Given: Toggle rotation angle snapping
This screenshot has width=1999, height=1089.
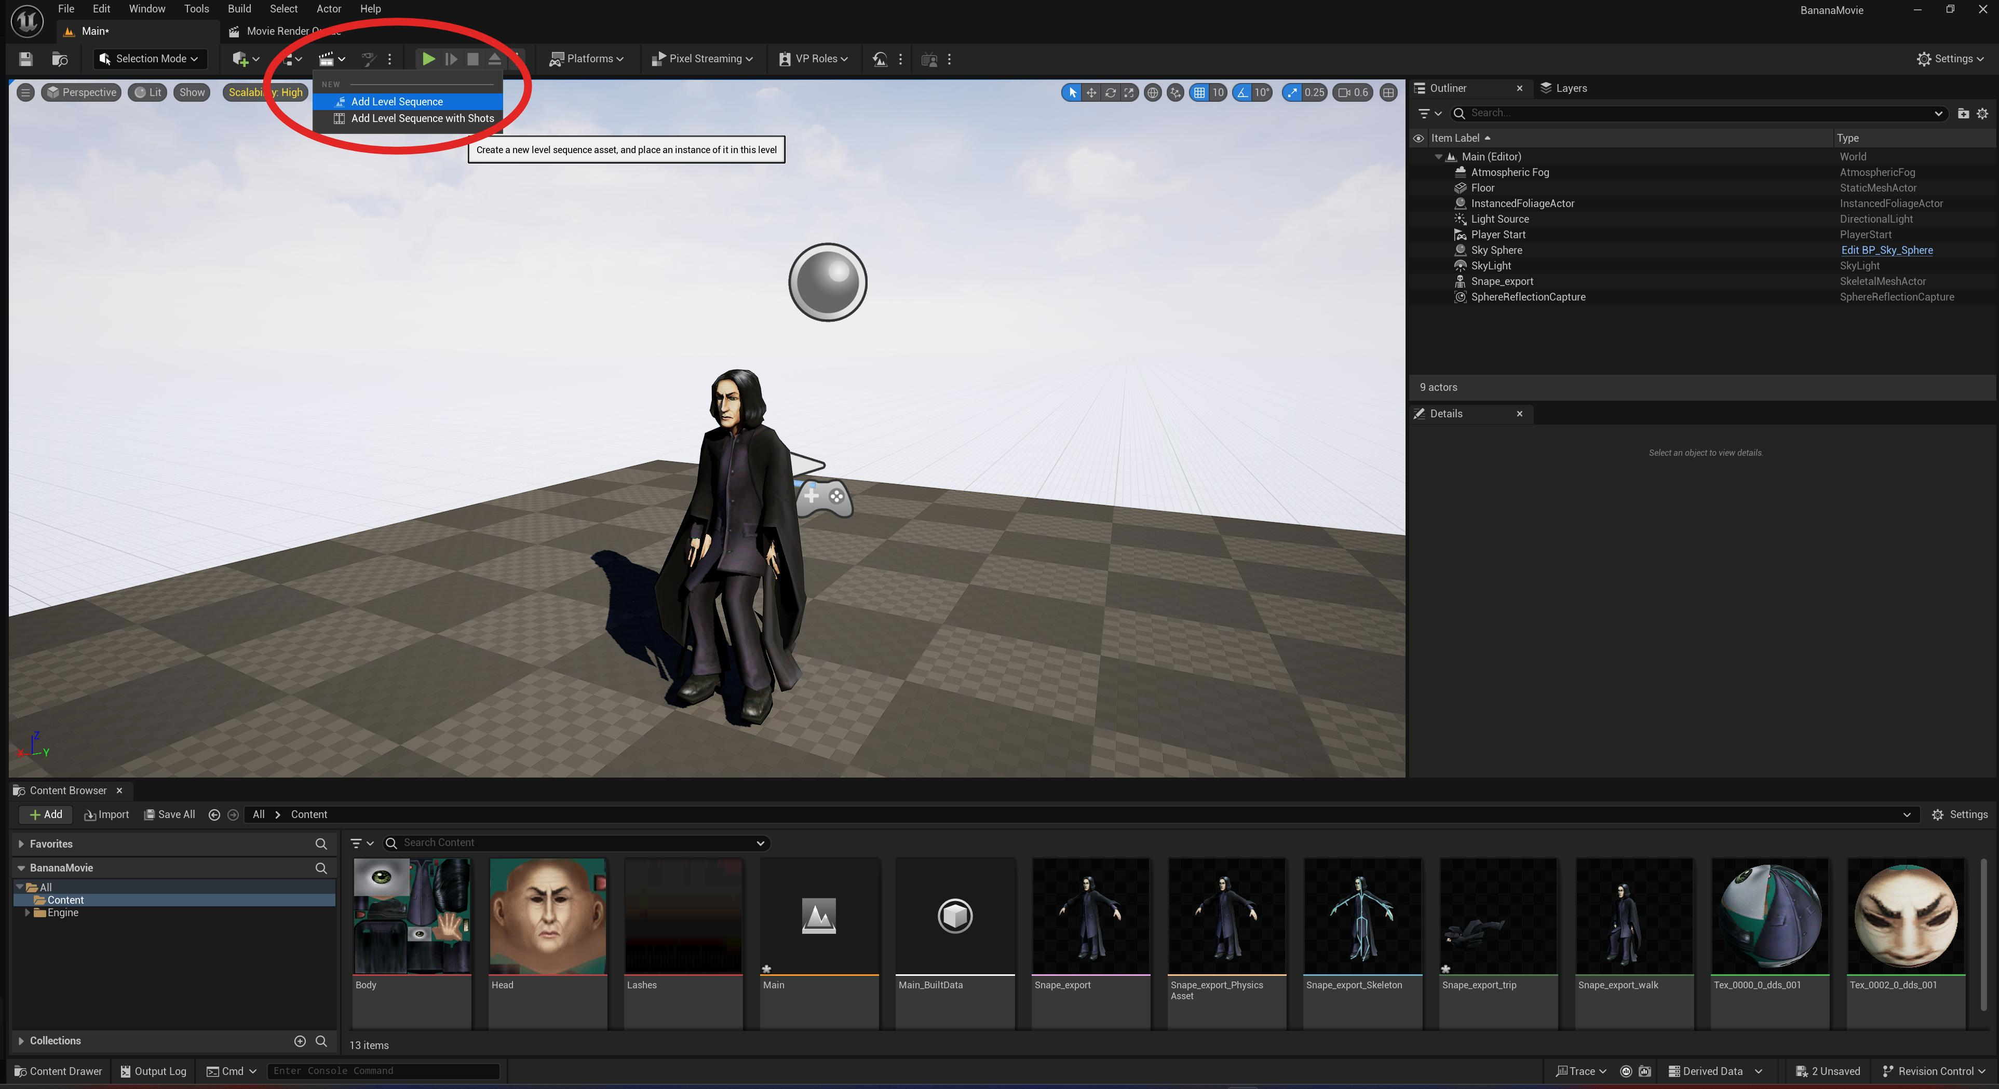Looking at the screenshot, I should point(1243,92).
